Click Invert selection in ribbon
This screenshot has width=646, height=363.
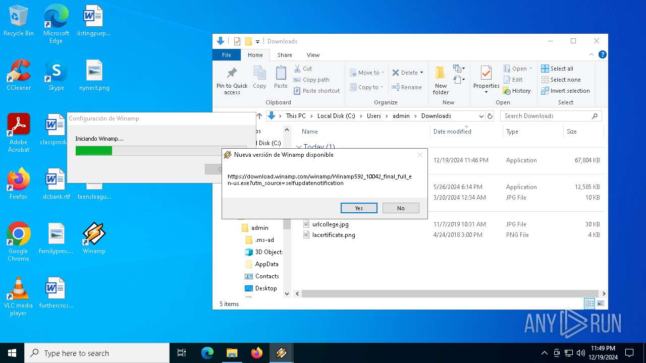565,91
